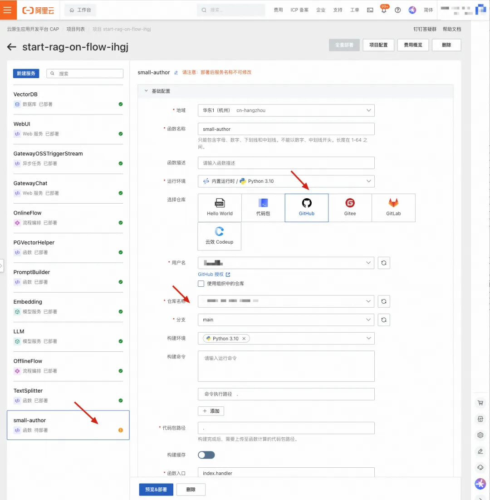Click the 项目配置 button
The image size is (490, 500).
(x=378, y=45)
